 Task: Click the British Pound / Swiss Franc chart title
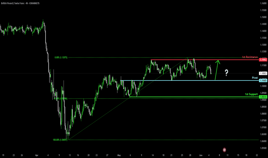pos(20,3)
